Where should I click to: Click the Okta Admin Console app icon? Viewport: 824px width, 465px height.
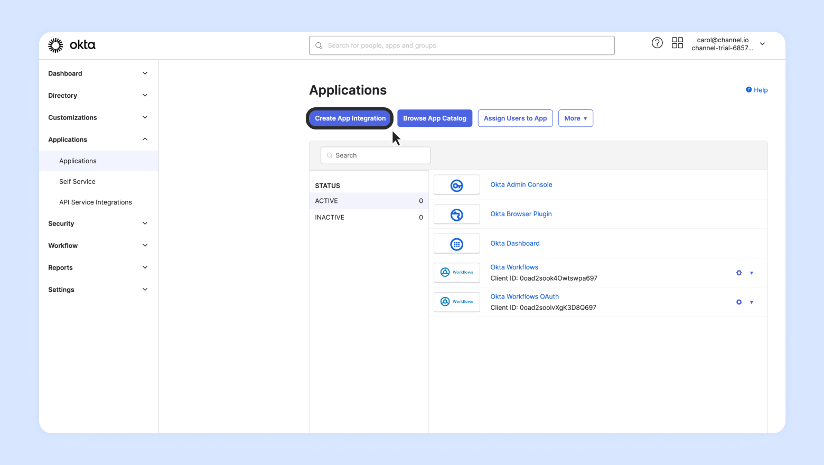(x=457, y=185)
